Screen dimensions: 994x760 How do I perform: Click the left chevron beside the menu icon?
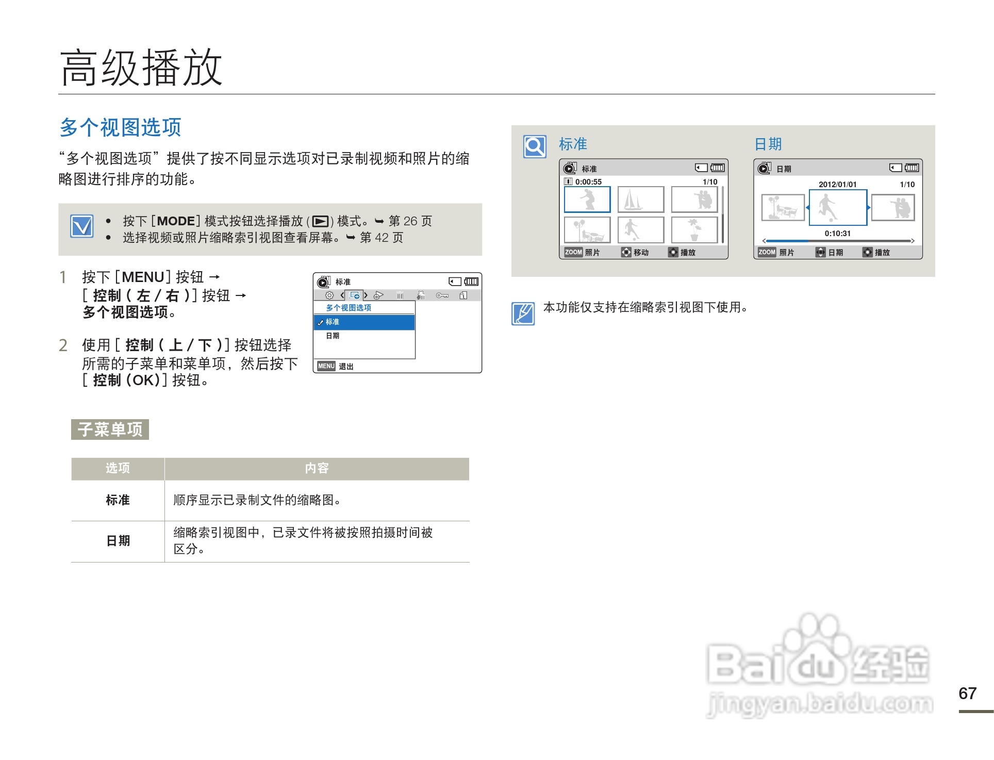(342, 295)
